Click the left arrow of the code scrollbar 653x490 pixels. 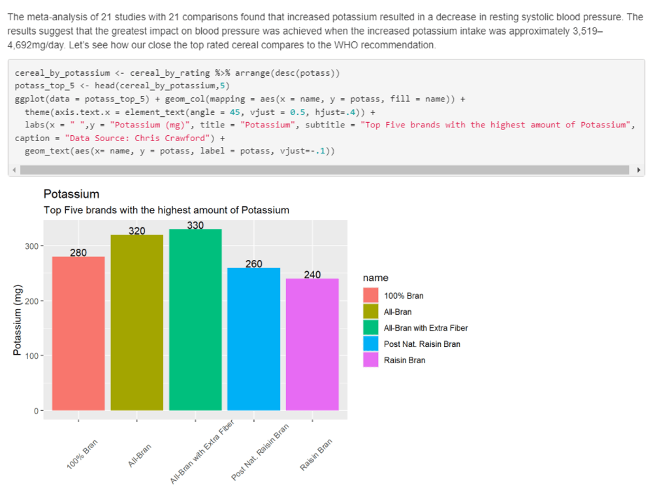point(13,169)
